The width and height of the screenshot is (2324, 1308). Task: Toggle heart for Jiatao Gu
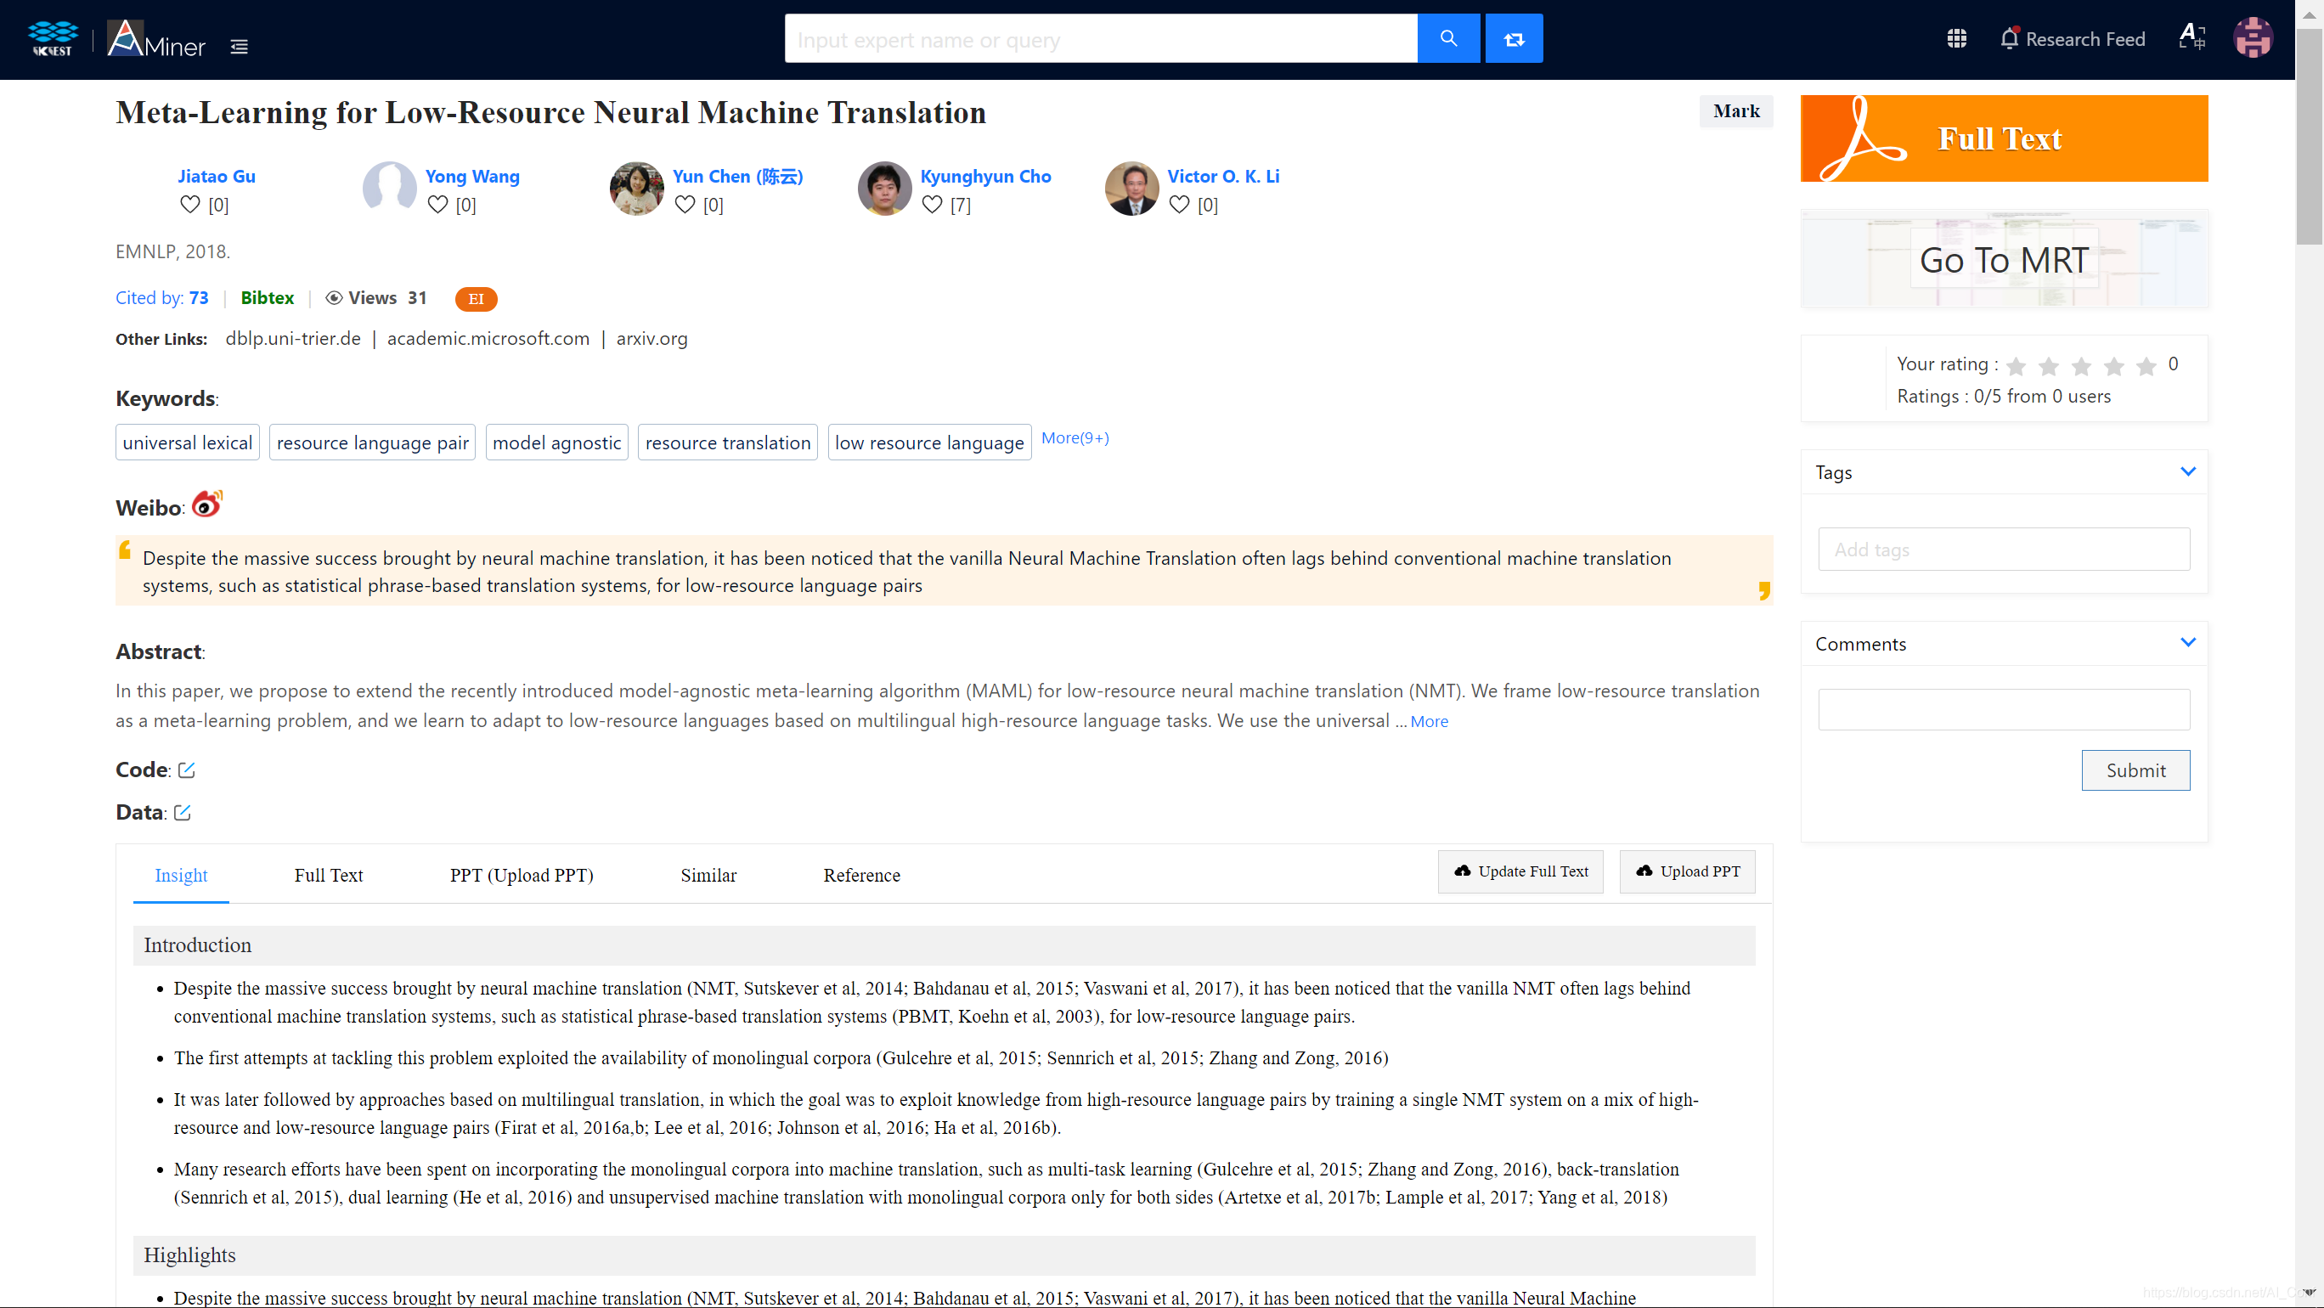(x=189, y=205)
